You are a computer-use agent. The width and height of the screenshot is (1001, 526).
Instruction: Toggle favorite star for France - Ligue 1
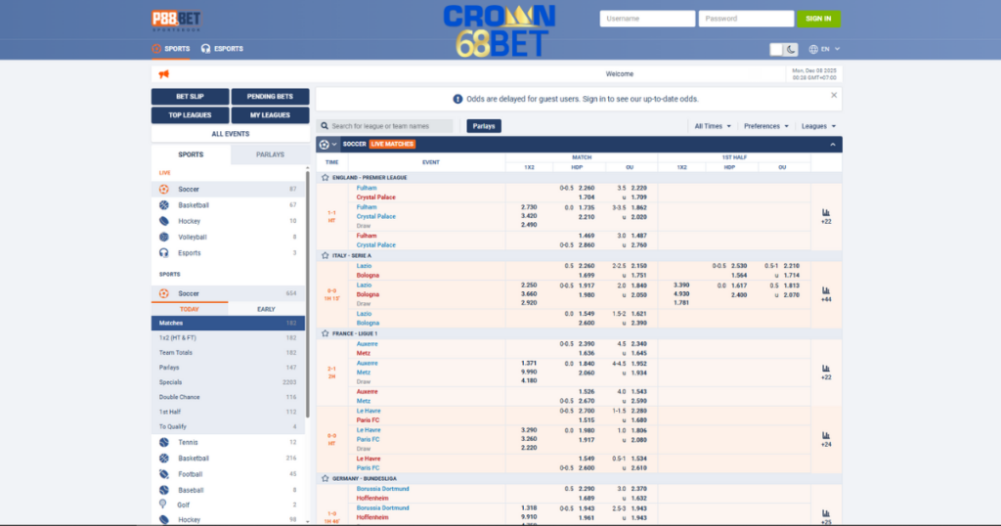pos(325,333)
